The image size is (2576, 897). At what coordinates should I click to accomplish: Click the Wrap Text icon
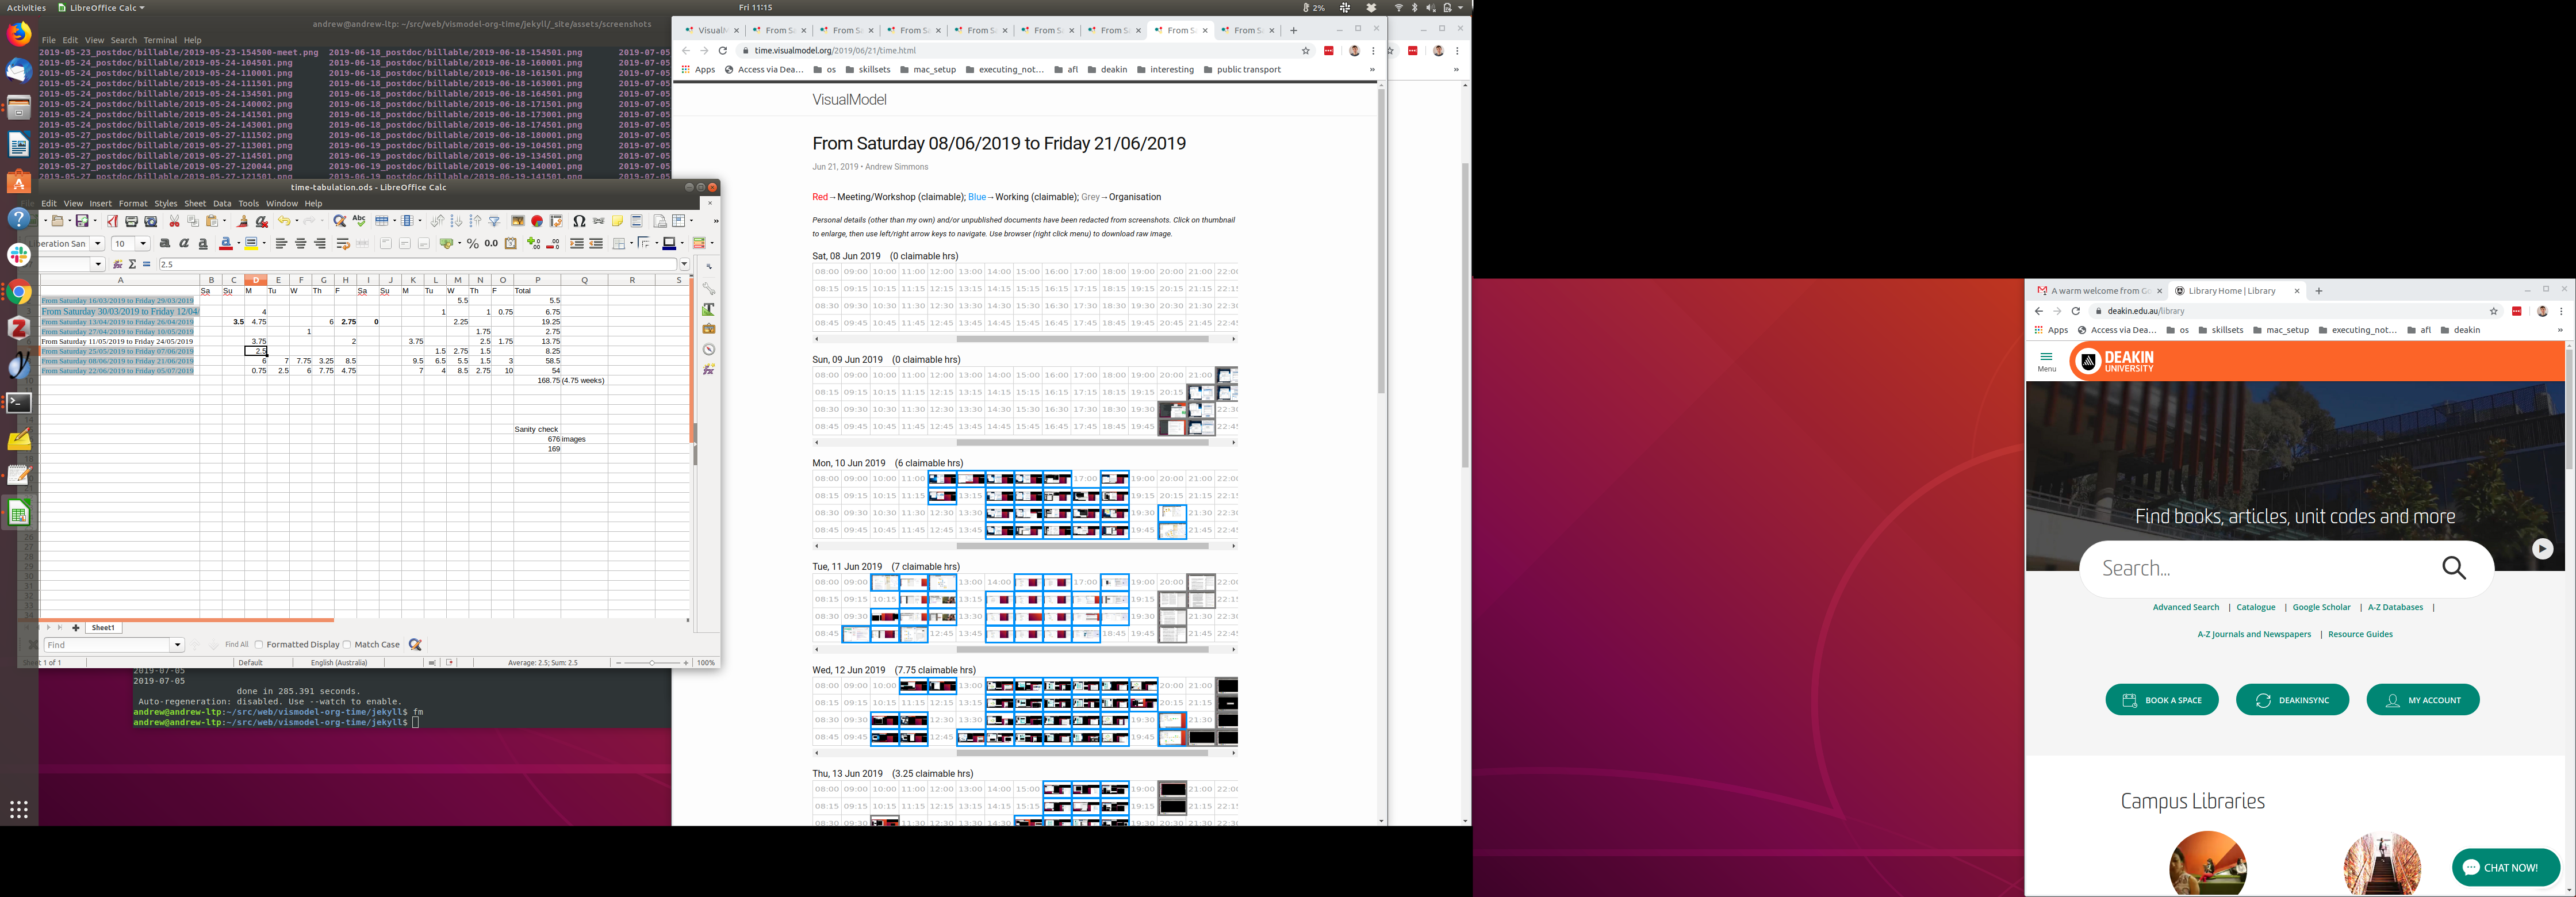point(343,243)
